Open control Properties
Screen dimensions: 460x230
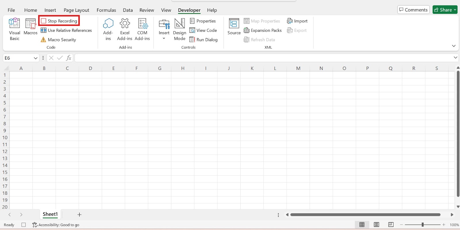[203, 21]
